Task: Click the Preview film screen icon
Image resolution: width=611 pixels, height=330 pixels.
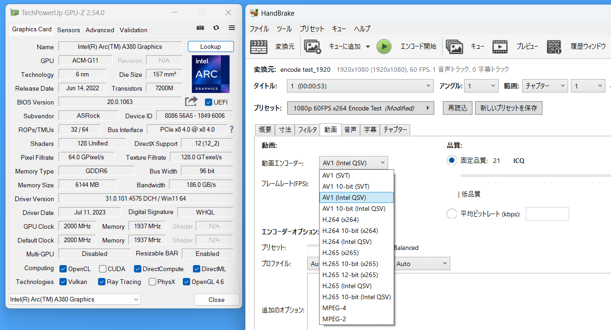Action: pyautogui.click(x=500, y=46)
